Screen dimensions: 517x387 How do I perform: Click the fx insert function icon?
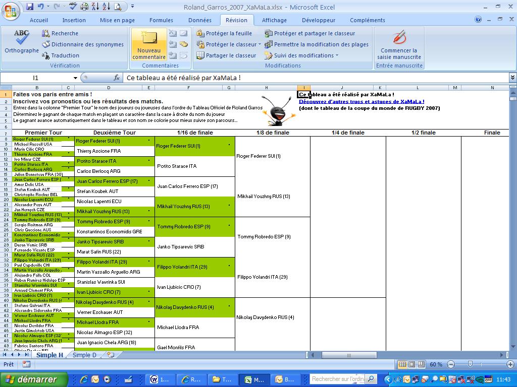(117, 78)
